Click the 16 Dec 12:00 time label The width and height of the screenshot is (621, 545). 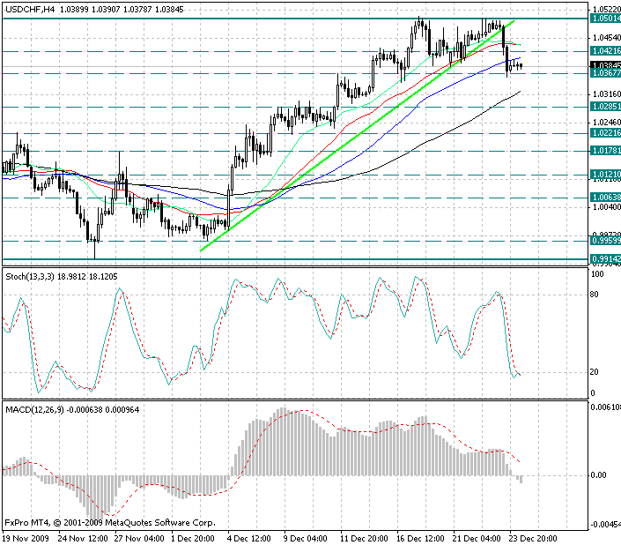coord(420,539)
